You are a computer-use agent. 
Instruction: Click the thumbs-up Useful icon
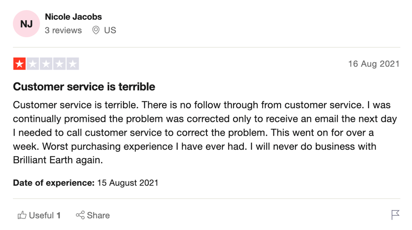[x=22, y=215]
